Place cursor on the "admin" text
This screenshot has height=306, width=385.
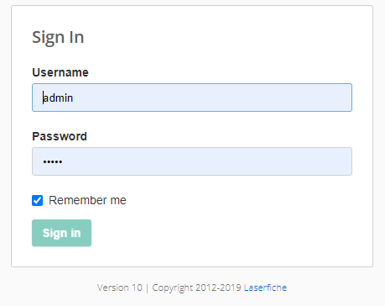click(x=58, y=98)
